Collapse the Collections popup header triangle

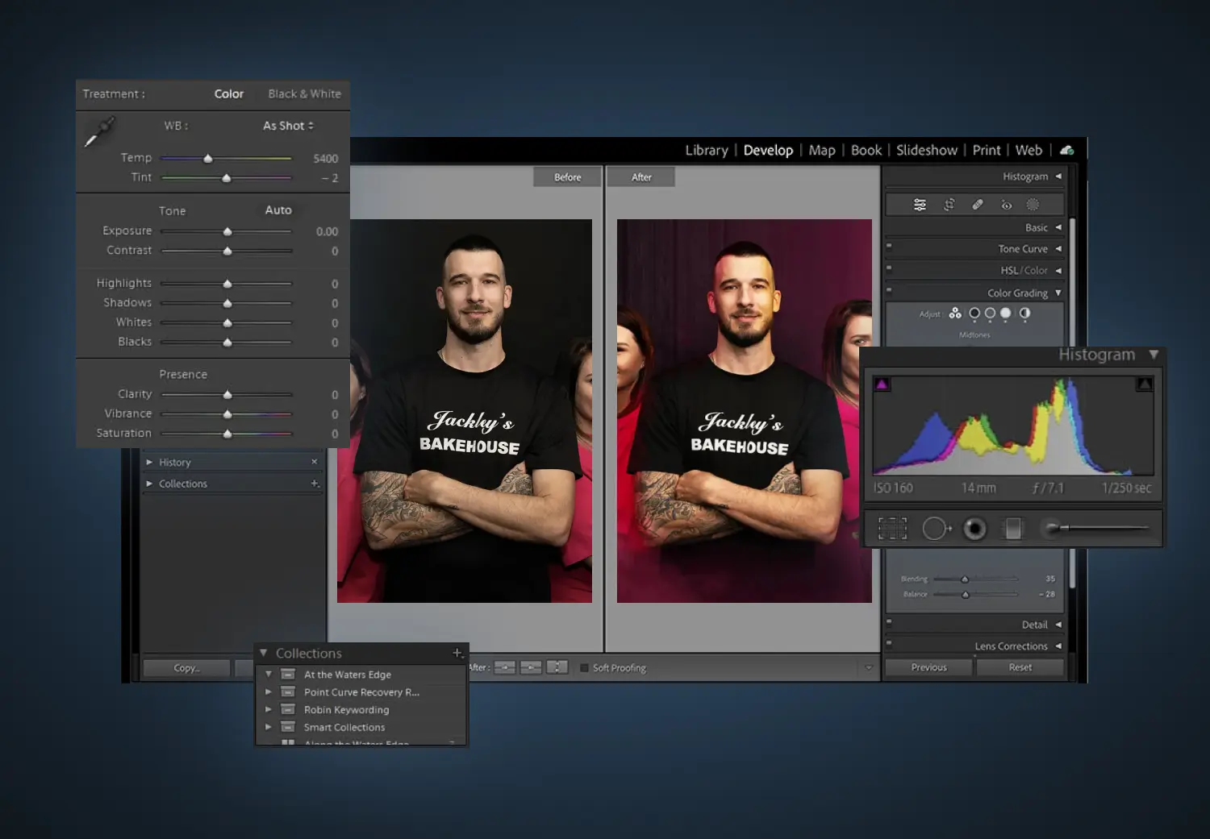pos(263,653)
